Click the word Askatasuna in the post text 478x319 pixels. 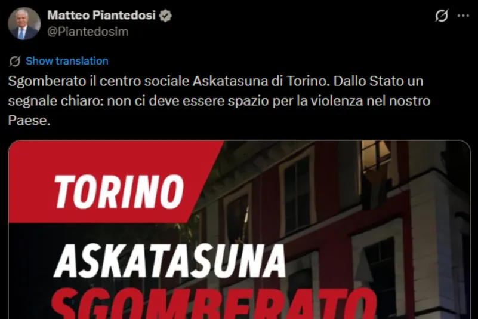(230, 81)
